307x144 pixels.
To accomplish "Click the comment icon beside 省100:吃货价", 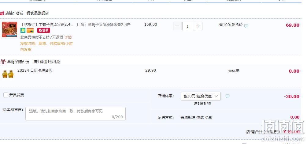I will click(246, 26).
